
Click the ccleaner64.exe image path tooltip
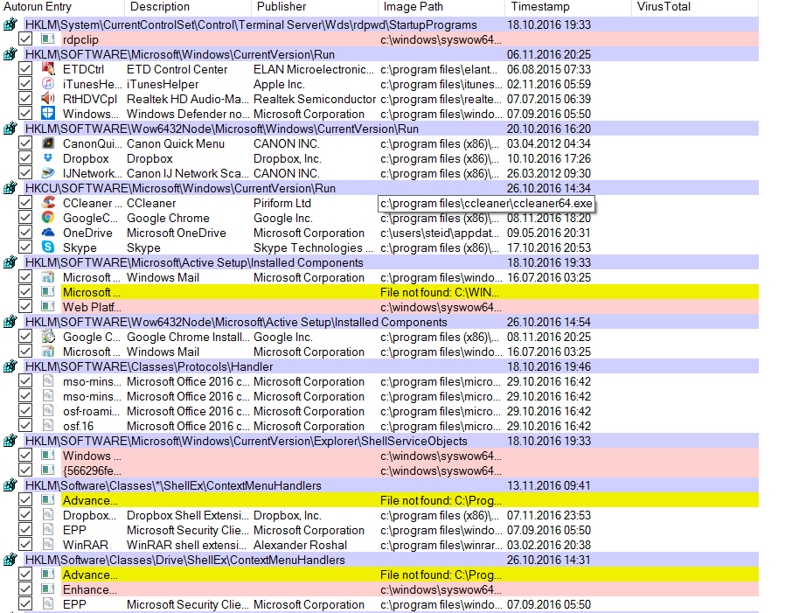pyautogui.click(x=486, y=204)
